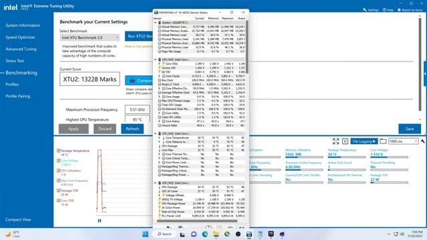The image size is (427, 240).
Task: Click the HWiNFO64 window title icon
Action: pyautogui.click(x=156, y=12)
